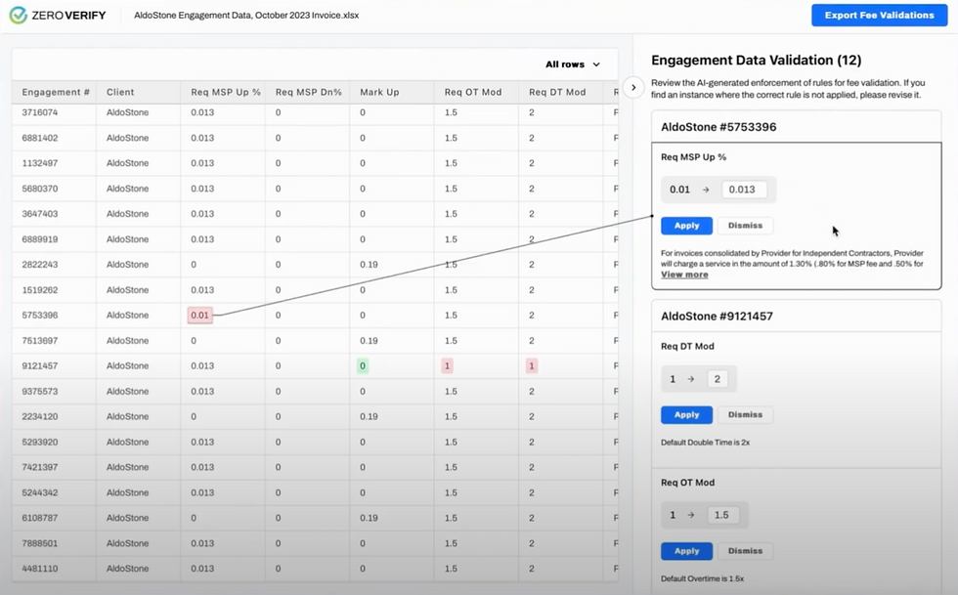Dismiss the Req MSP Up % suggestion
Viewport: 958px width, 595px height.
745,226
